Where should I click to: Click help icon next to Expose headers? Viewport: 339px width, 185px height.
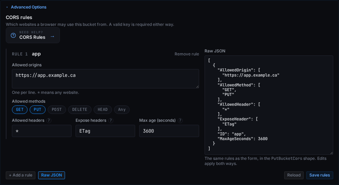[x=111, y=120]
